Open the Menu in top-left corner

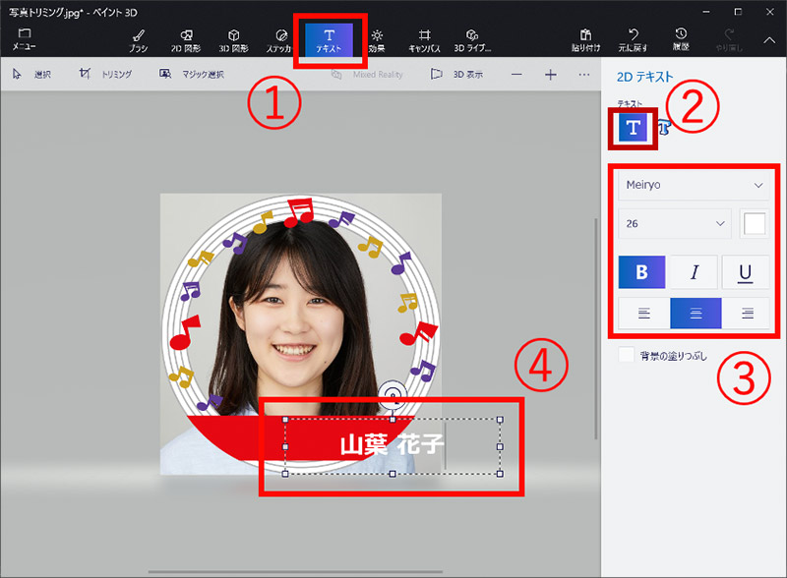pos(24,38)
